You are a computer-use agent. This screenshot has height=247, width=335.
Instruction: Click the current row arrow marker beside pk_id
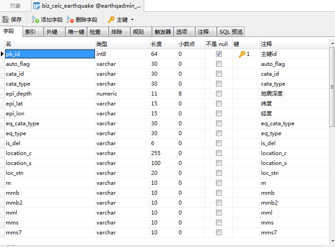(x=2, y=54)
